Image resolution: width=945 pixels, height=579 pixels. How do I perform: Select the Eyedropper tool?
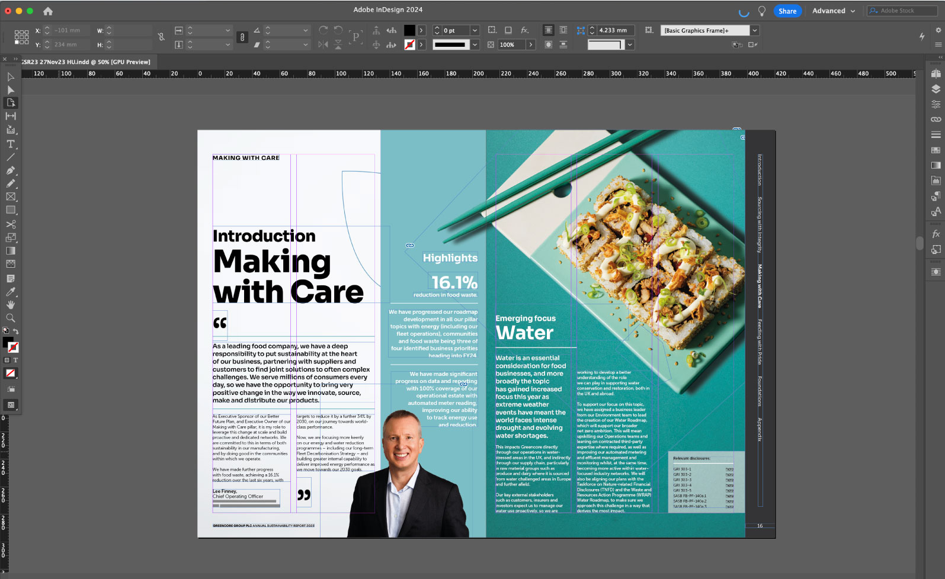11,292
